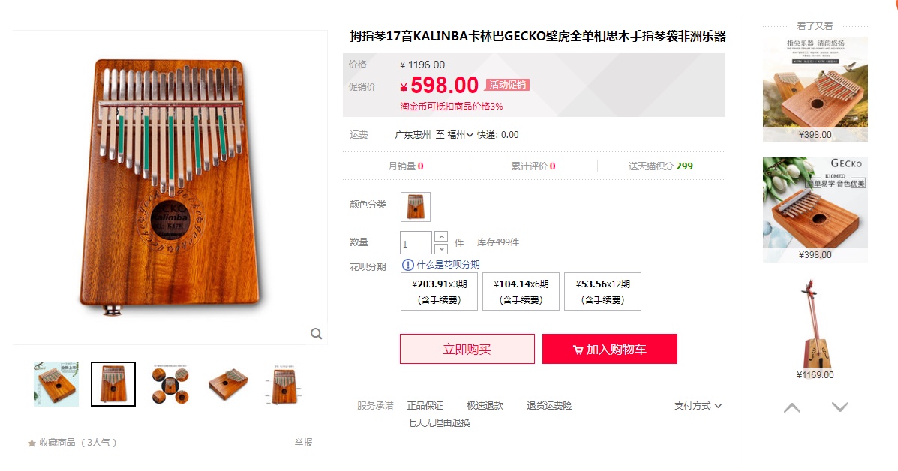Open the first thumbnail with green leaves
Image resolution: width=898 pixels, height=471 pixels.
click(56, 384)
